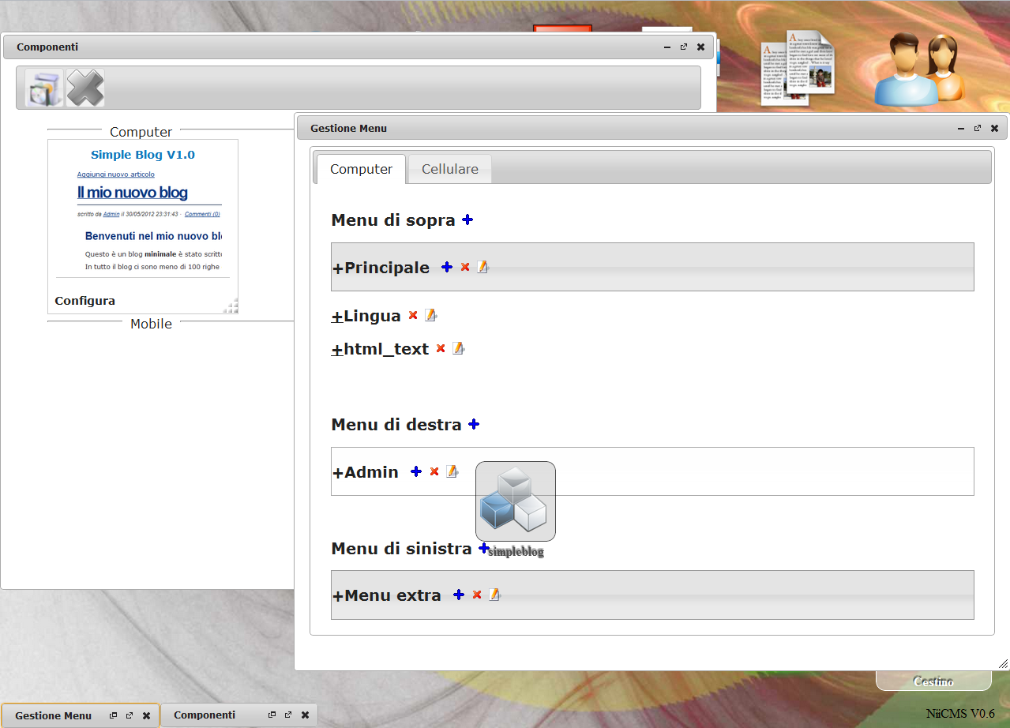Click the install new component icon
The height and width of the screenshot is (728, 1010).
[x=43, y=87]
